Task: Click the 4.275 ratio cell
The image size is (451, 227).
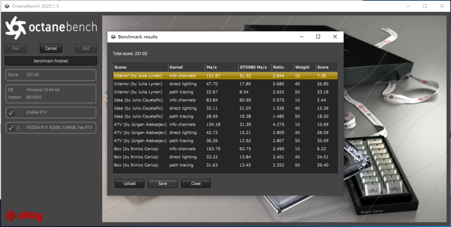Action: click(278, 124)
